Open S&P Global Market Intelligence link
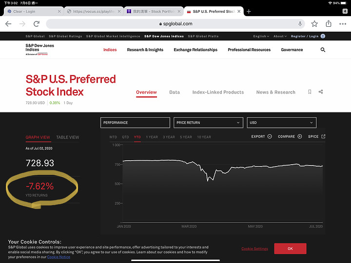This screenshot has height=263, width=351. tap(113, 36)
